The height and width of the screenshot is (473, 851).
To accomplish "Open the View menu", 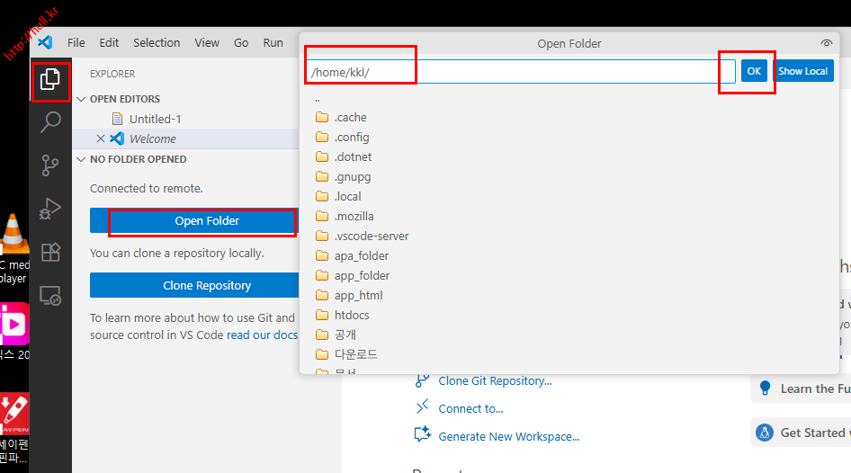I will point(207,42).
